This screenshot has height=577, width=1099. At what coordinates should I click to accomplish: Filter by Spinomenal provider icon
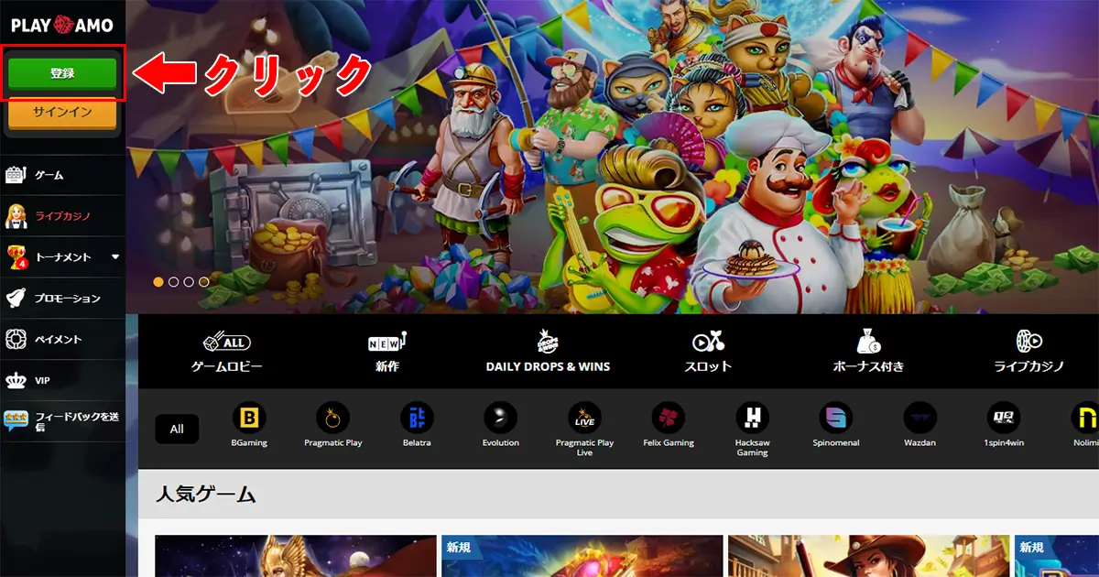(836, 419)
